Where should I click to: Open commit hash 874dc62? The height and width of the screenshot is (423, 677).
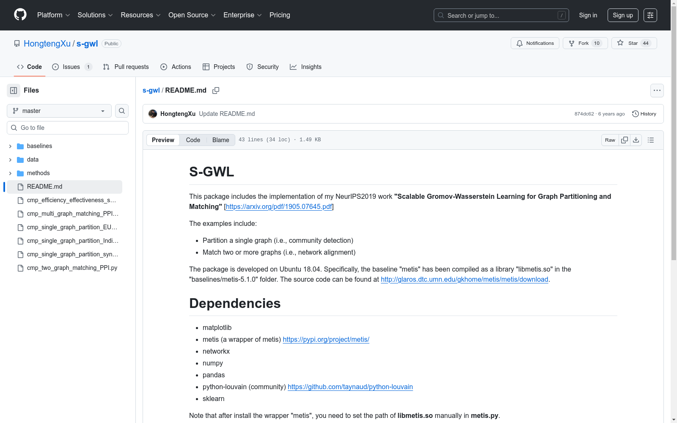tap(584, 114)
